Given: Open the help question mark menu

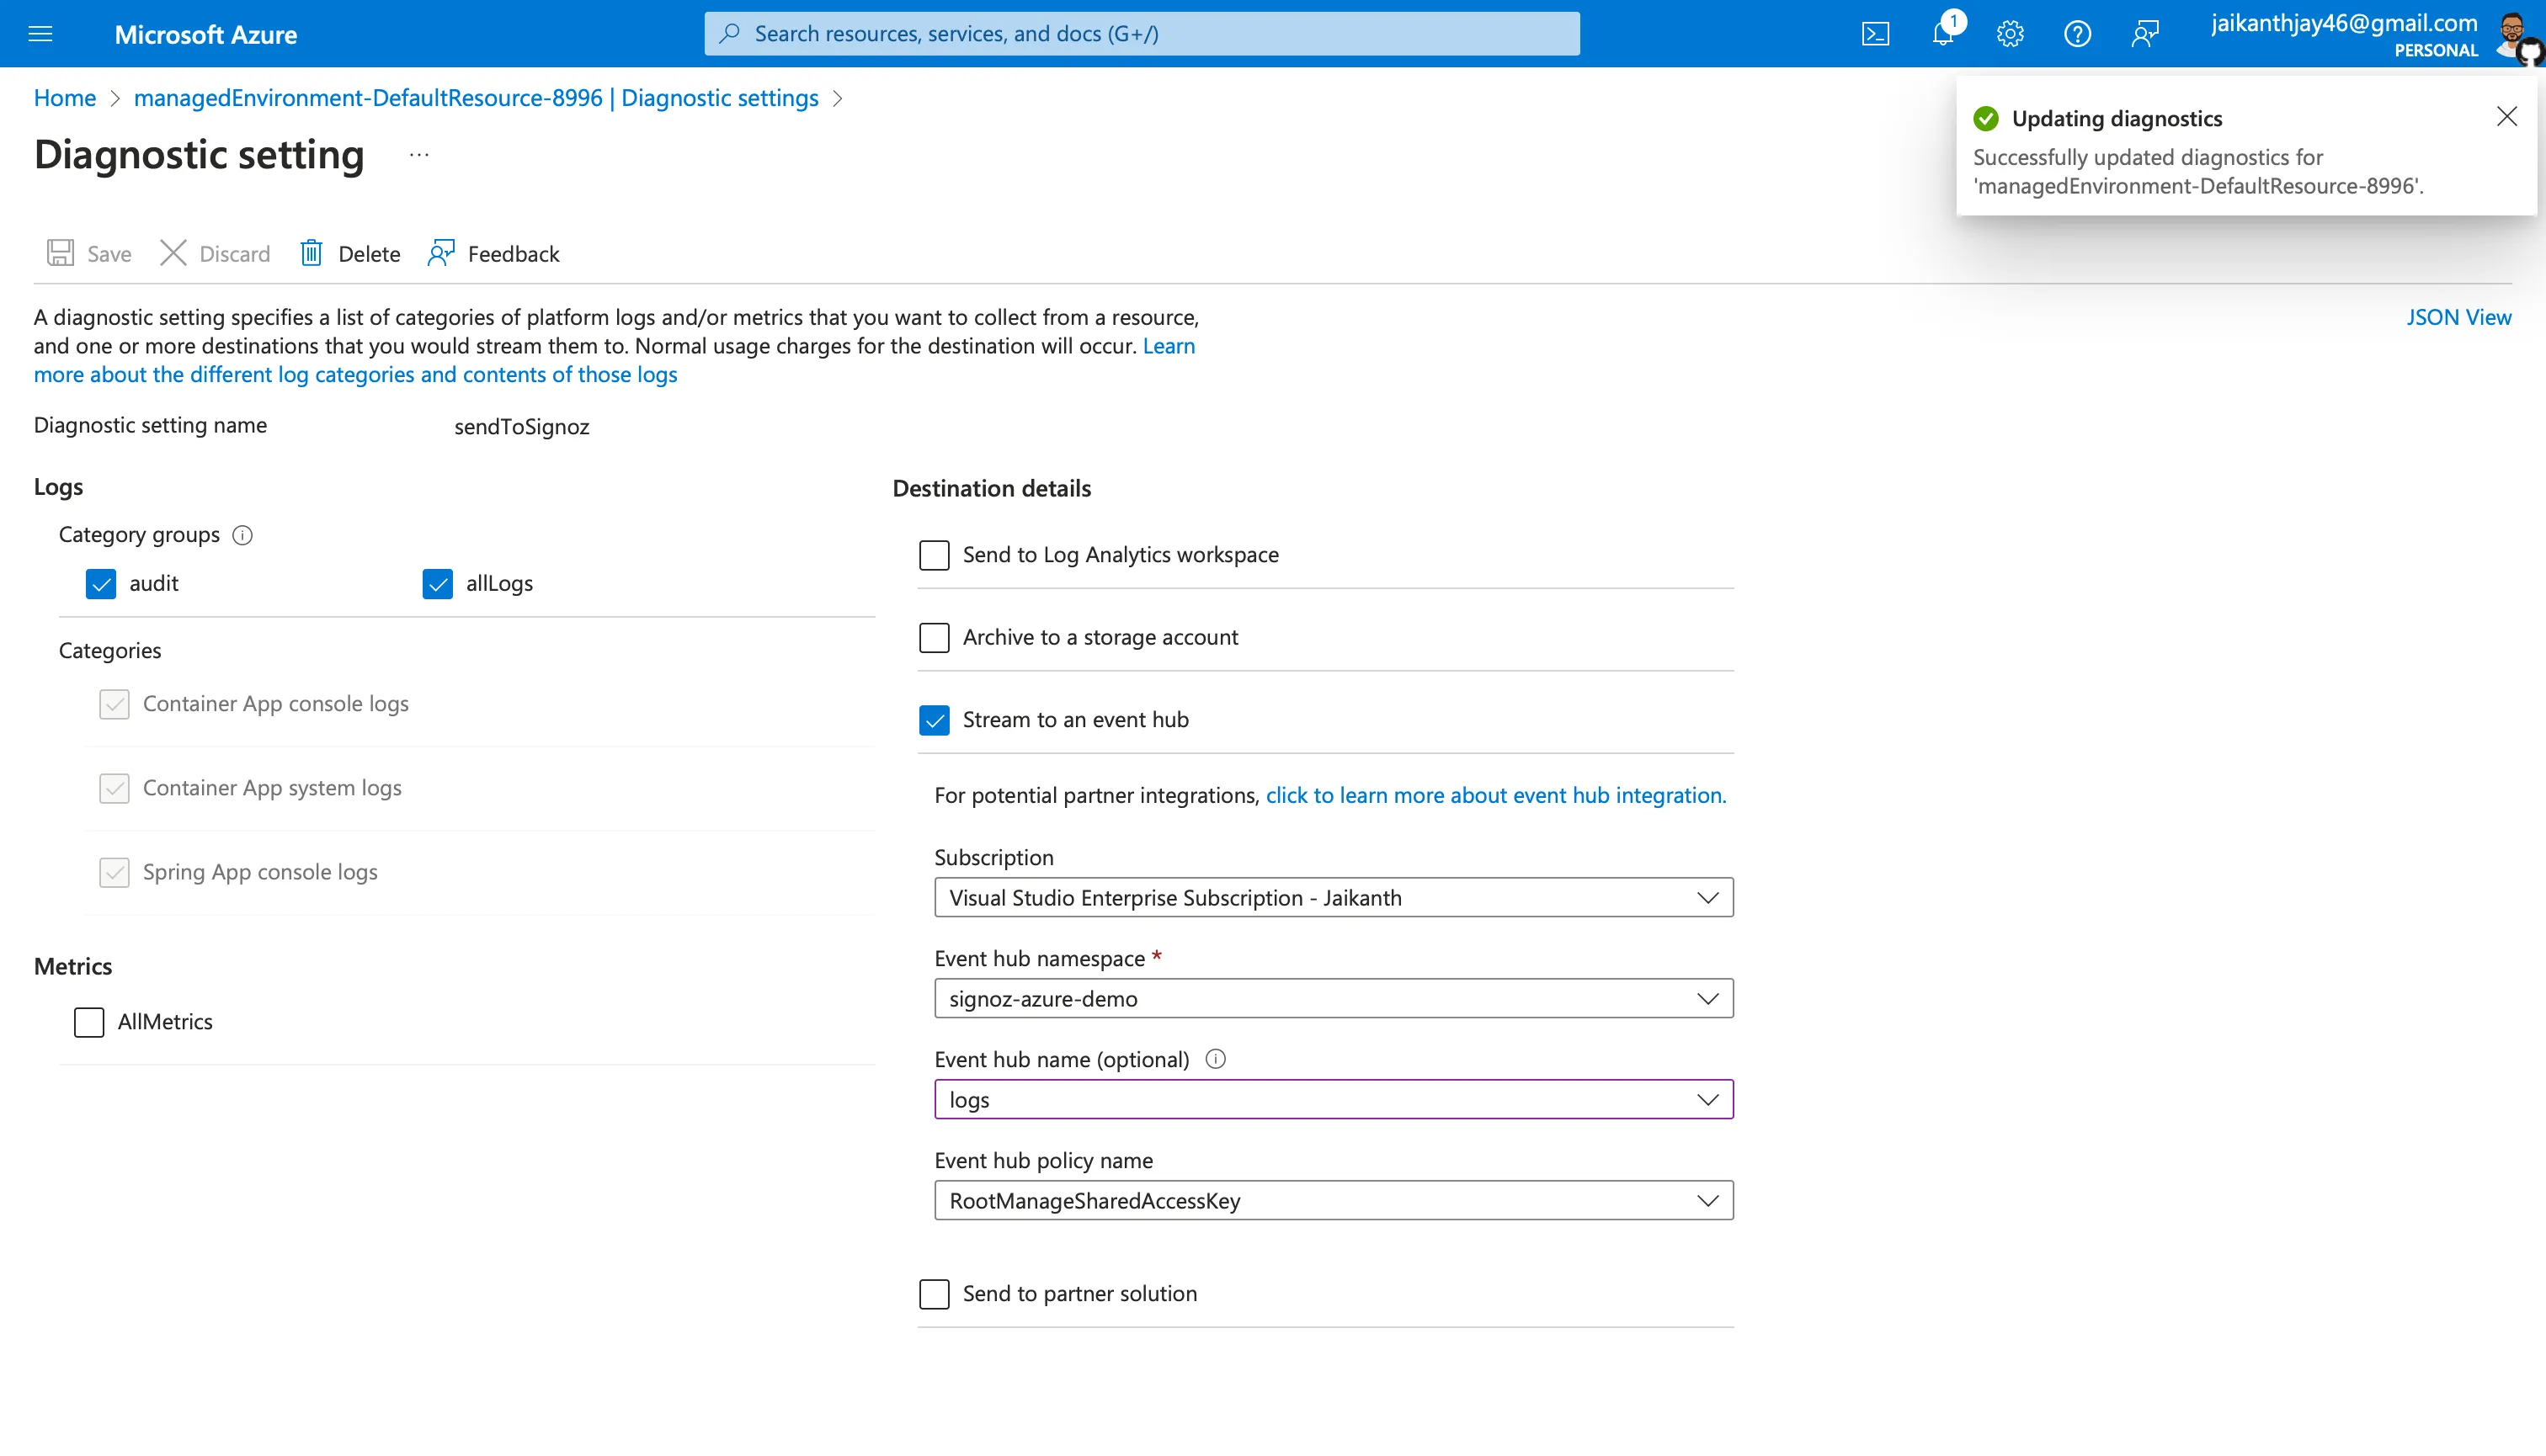Looking at the screenshot, I should (2078, 34).
